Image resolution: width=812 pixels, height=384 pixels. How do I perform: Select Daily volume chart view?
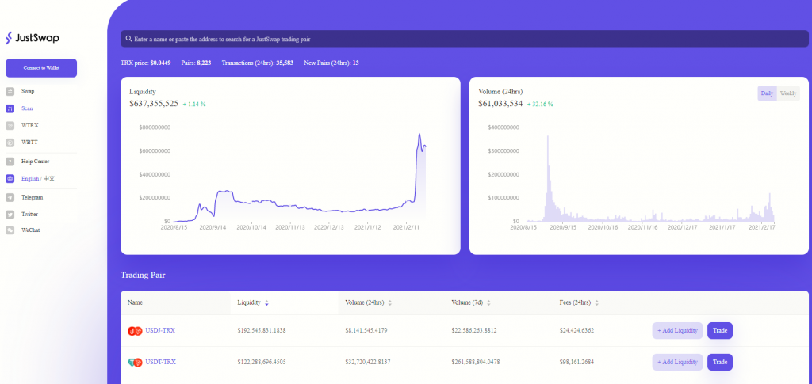[x=767, y=93]
